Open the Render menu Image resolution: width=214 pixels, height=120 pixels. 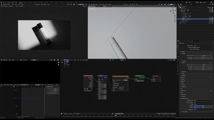(9, 3)
